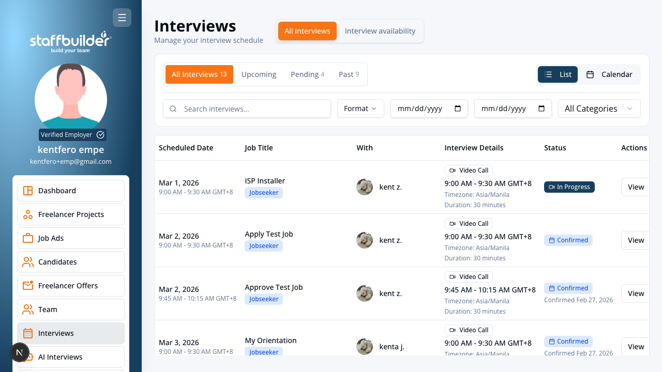Click the search magnifier icon

click(173, 109)
